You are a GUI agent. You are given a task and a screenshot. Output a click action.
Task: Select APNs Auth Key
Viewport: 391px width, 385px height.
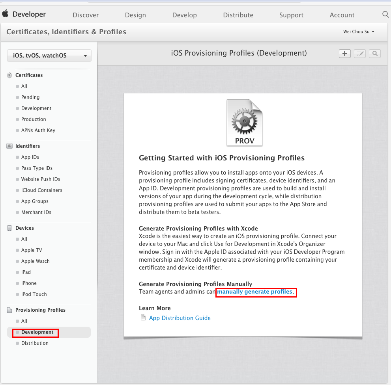click(x=38, y=130)
